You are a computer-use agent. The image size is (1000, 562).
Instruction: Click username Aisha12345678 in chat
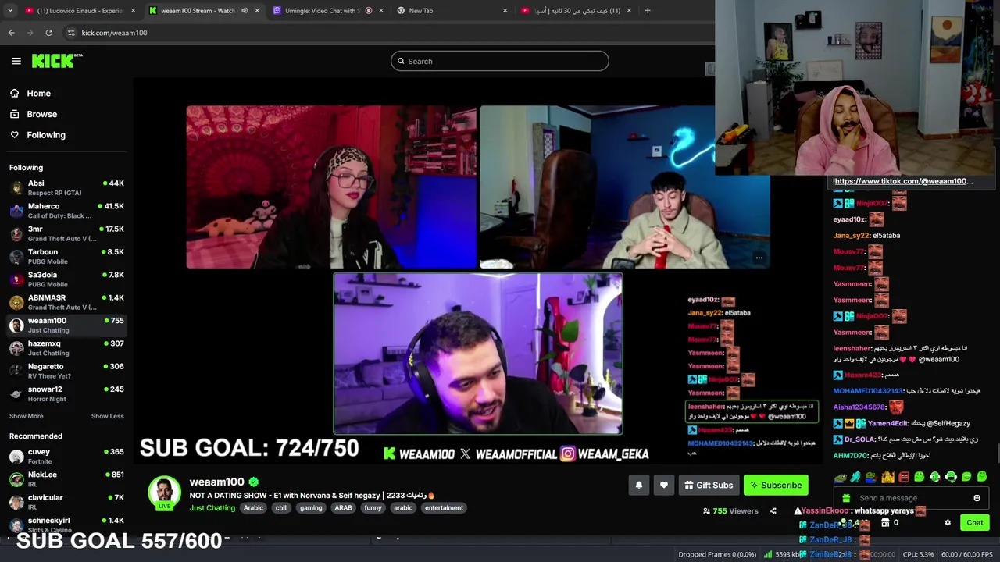(859, 407)
